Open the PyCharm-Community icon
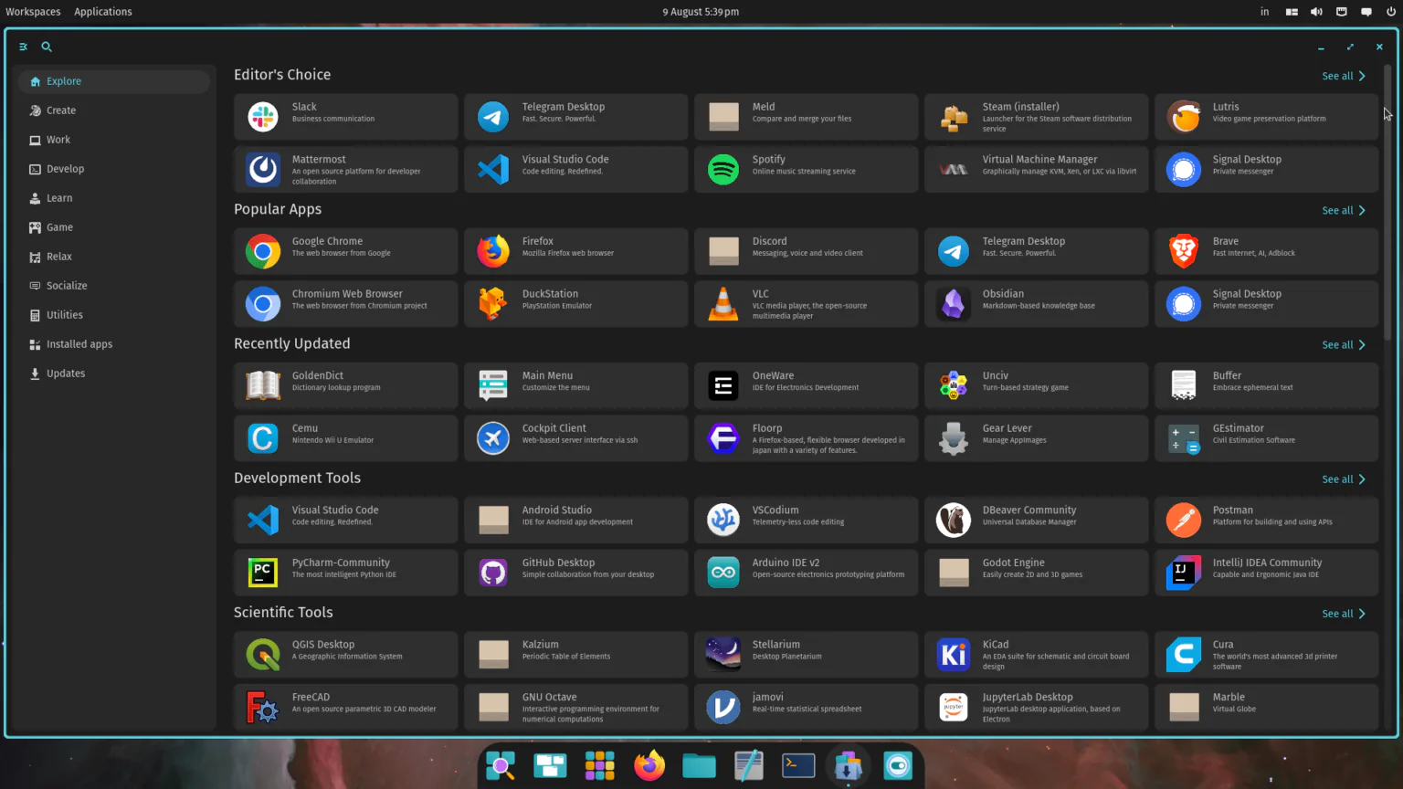The height and width of the screenshot is (789, 1403). click(263, 573)
